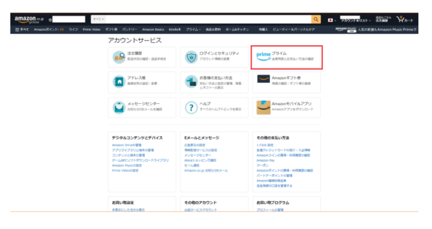
Task: Open the アドレス帳 address book card
Action: (x=142, y=82)
